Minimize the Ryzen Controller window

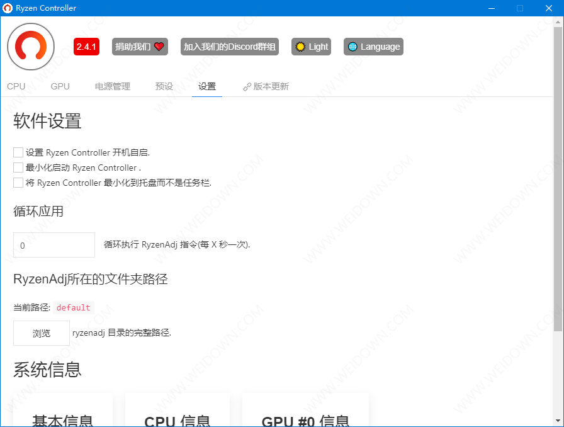coord(492,8)
